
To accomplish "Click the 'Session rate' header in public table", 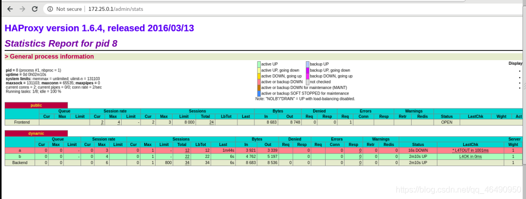I will (x=115, y=111).
